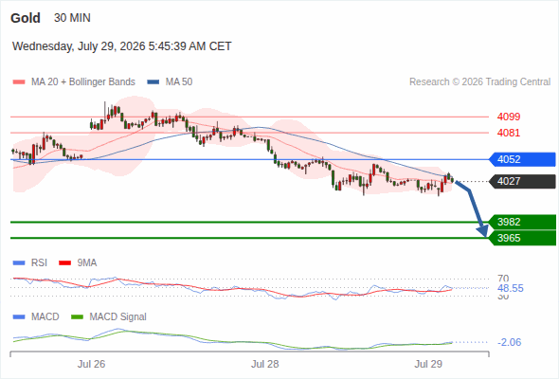This screenshot has height=379, width=559.
Task: Click the Trading Central copyright text
Action: (x=479, y=82)
